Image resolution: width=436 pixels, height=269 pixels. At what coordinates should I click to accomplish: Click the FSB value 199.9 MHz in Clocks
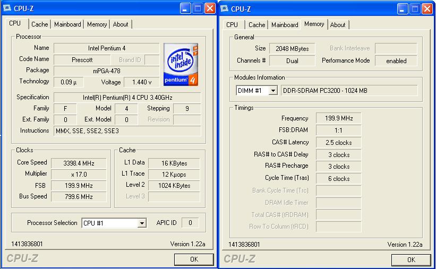[x=79, y=185]
